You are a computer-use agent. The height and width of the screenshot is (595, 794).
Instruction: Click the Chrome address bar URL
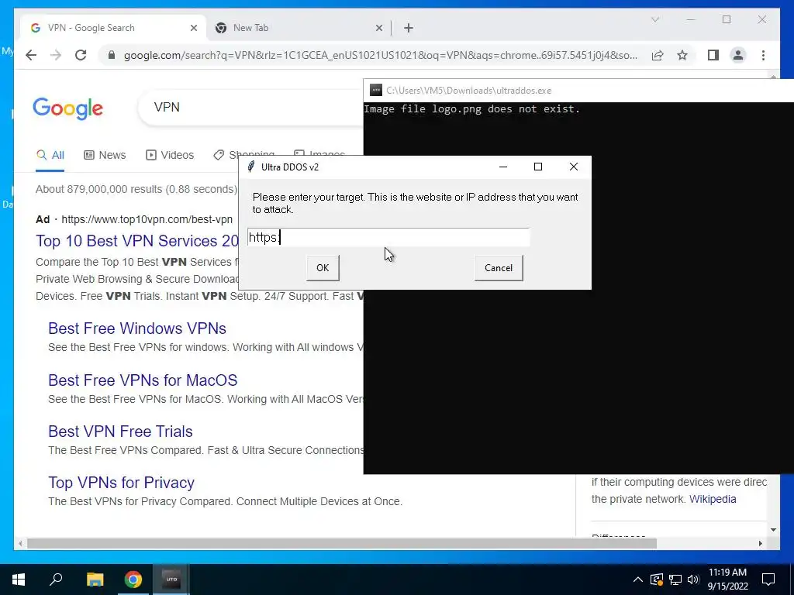[380, 55]
